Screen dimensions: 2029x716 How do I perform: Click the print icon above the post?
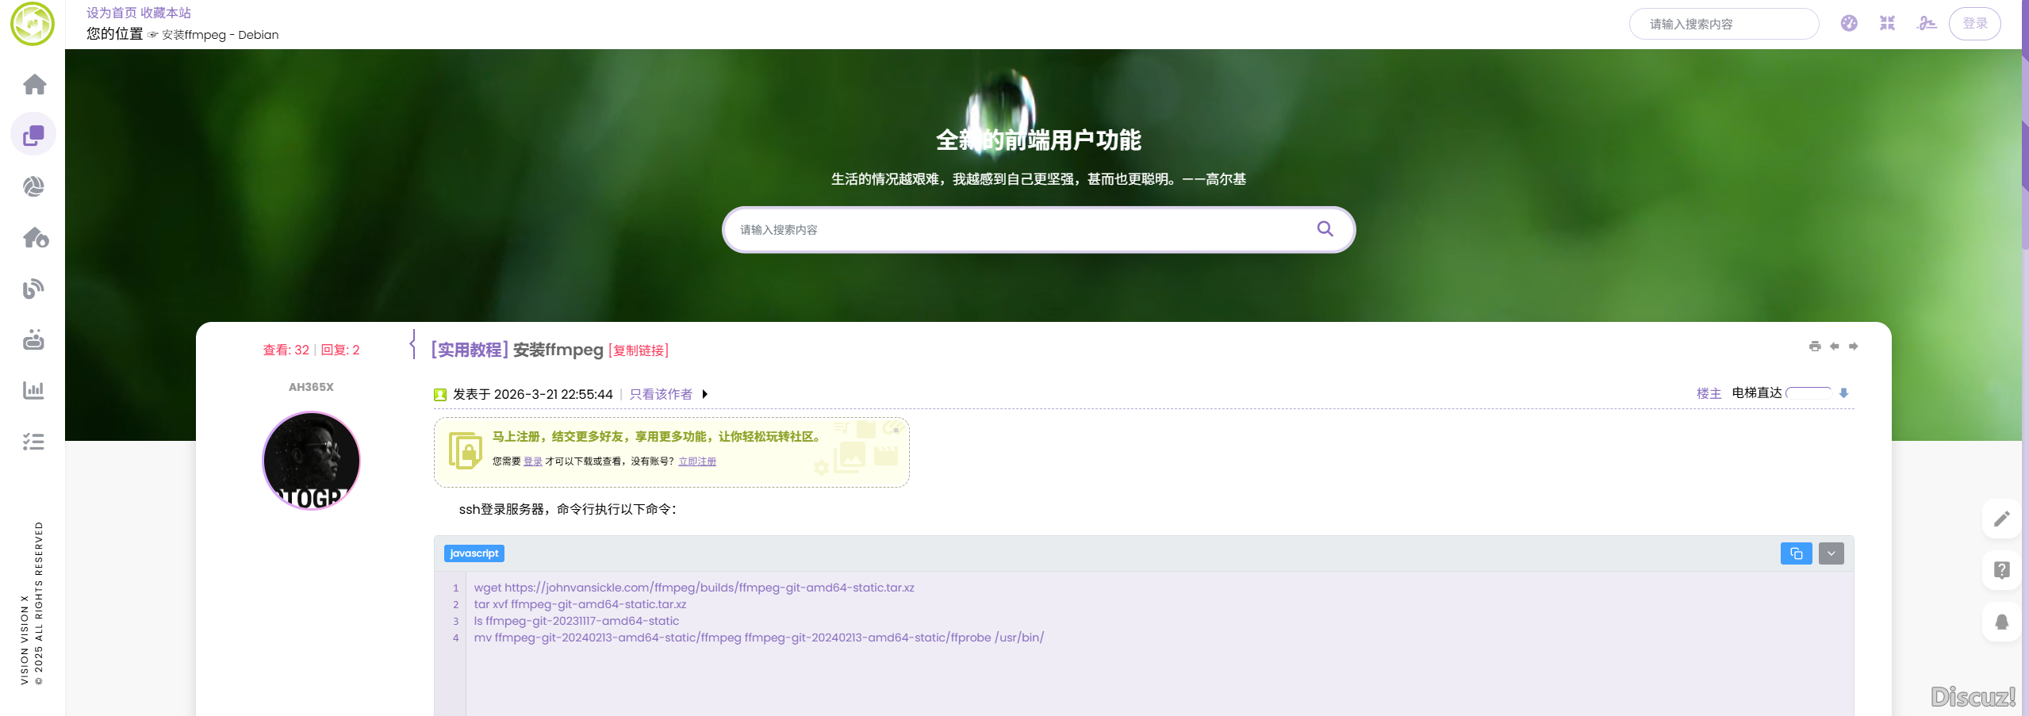click(1814, 347)
